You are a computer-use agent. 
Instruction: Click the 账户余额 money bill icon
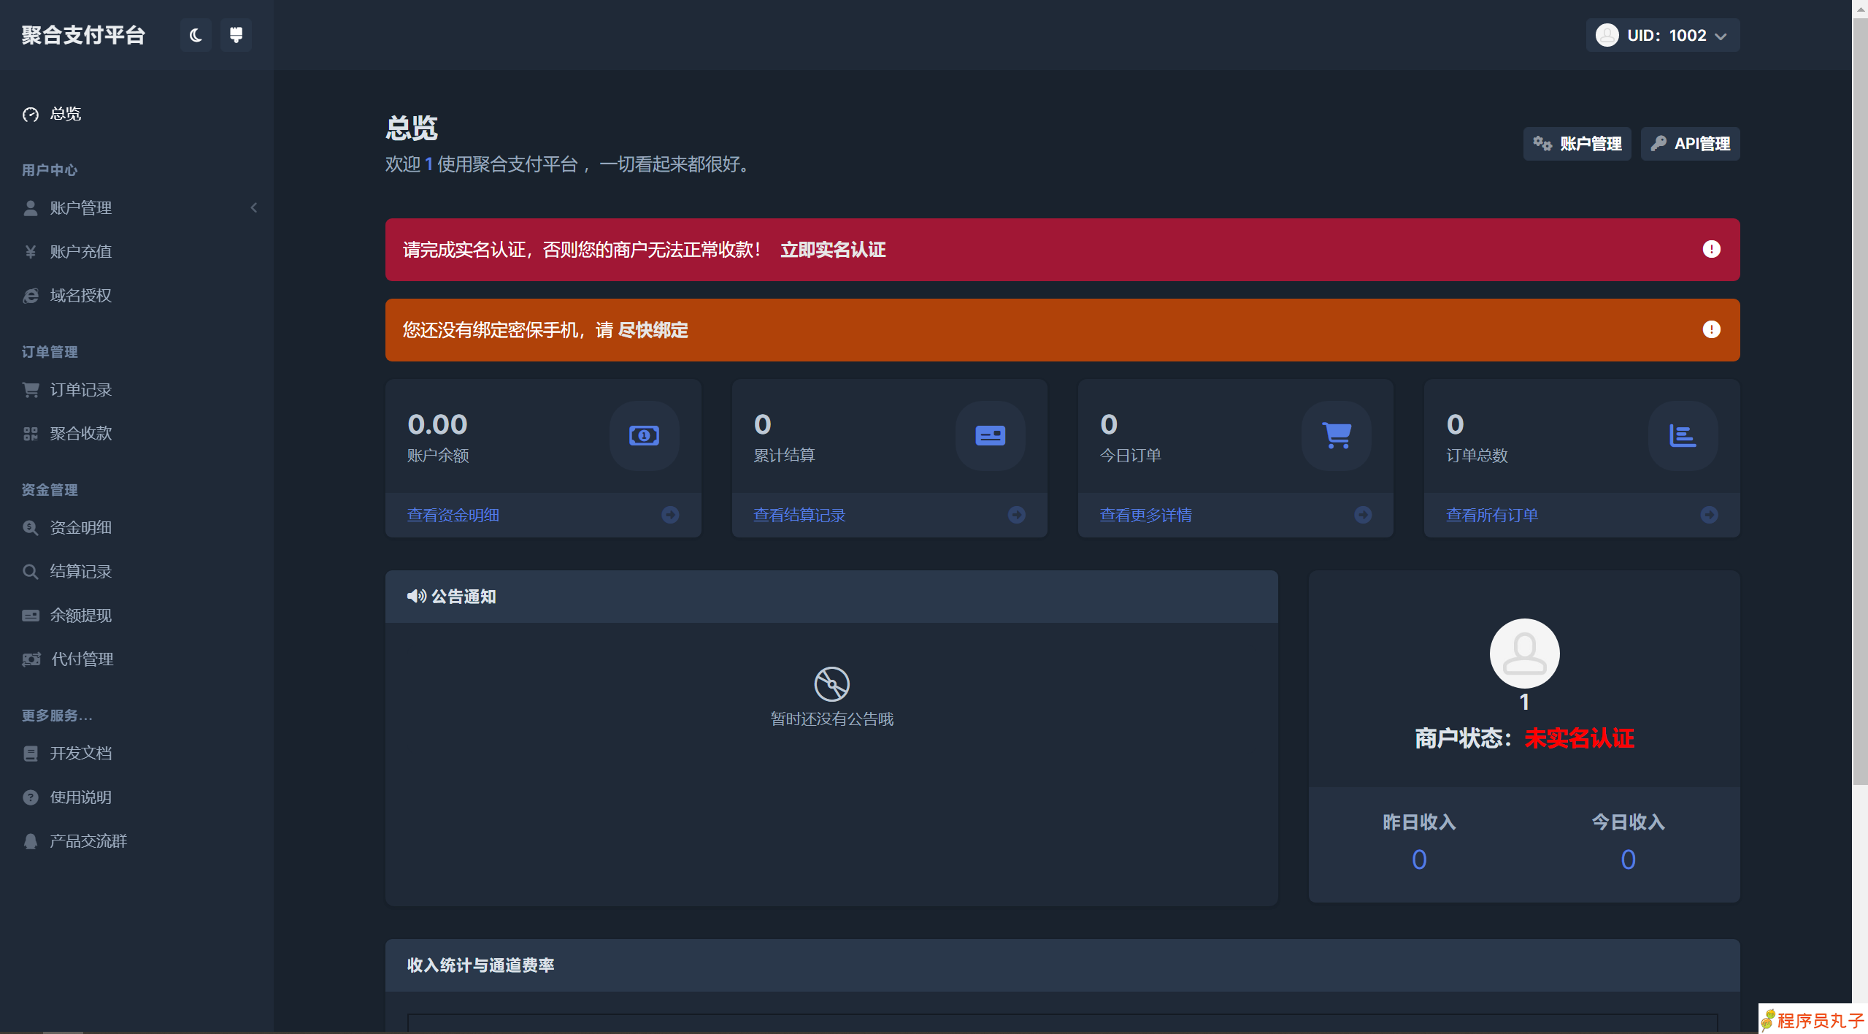click(x=644, y=436)
